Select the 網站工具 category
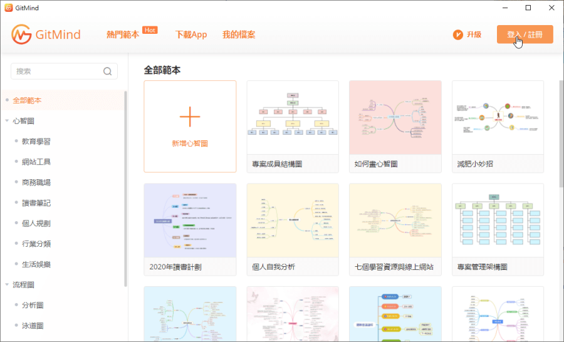 tap(36, 162)
